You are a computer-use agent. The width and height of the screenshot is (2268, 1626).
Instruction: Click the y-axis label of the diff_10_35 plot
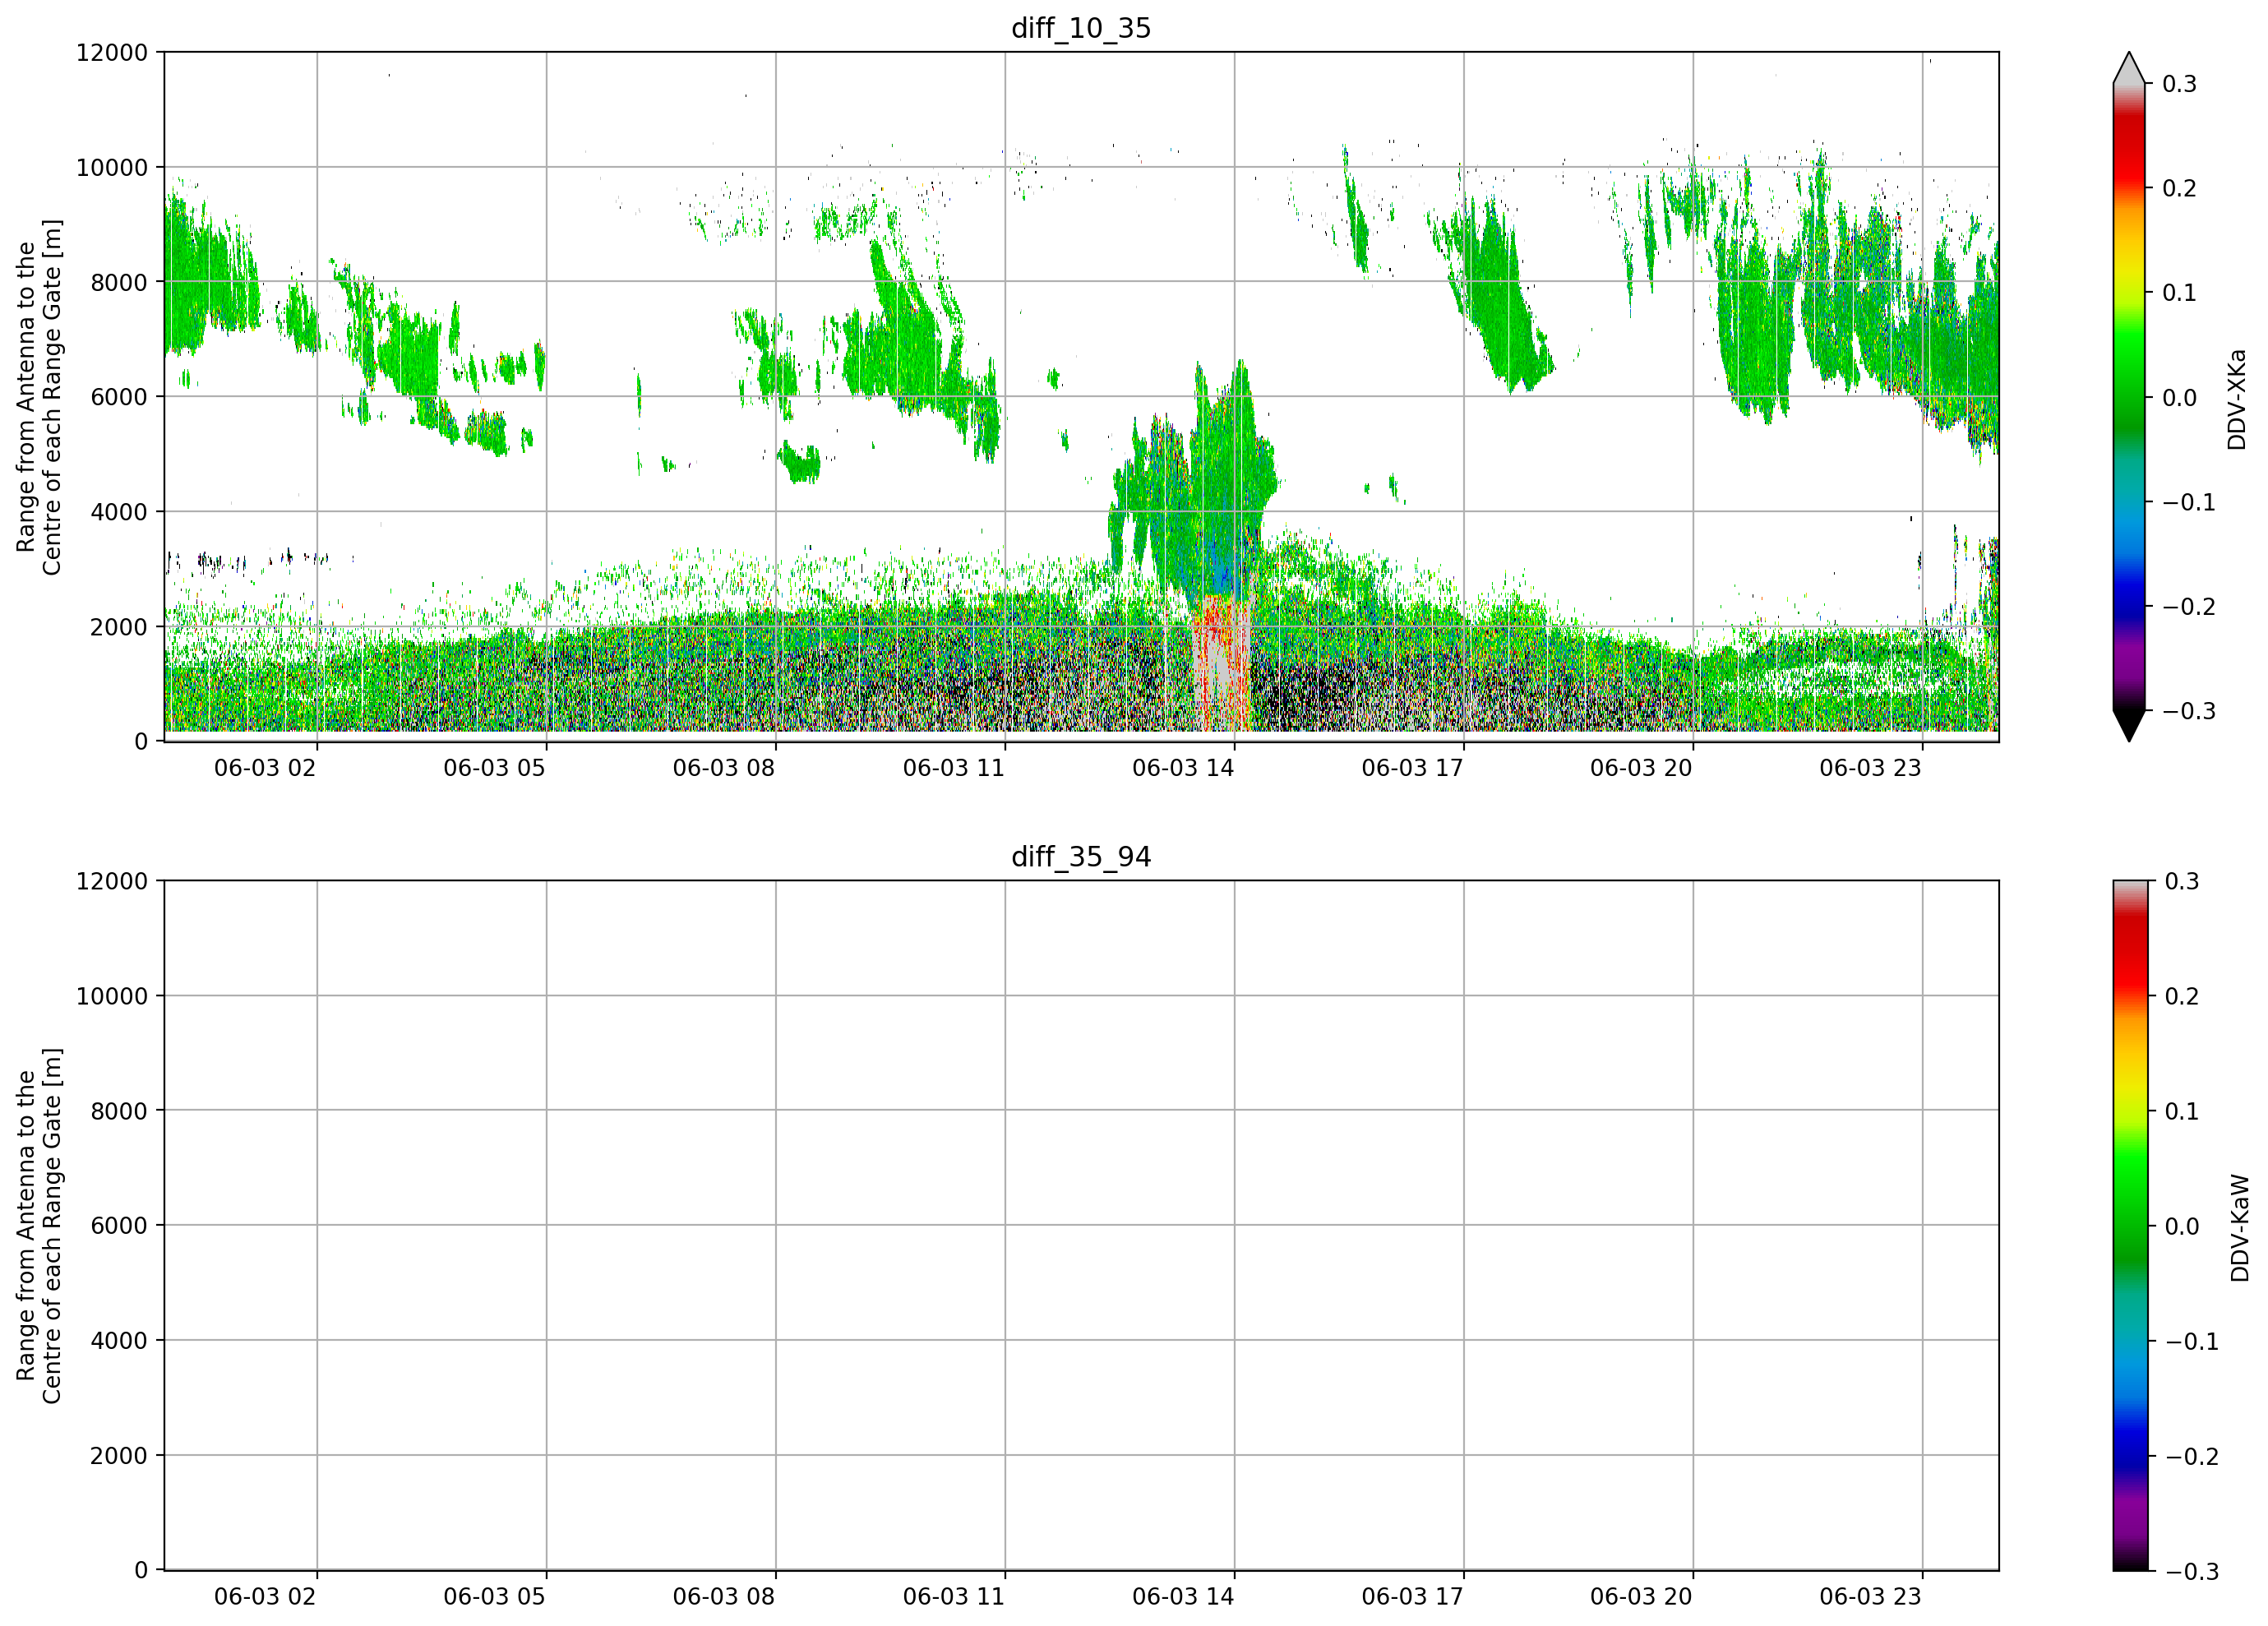pyautogui.click(x=39, y=397)
